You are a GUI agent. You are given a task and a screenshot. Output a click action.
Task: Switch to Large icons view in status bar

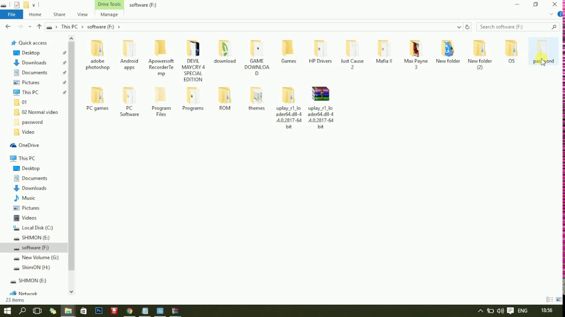click(558, 300)
